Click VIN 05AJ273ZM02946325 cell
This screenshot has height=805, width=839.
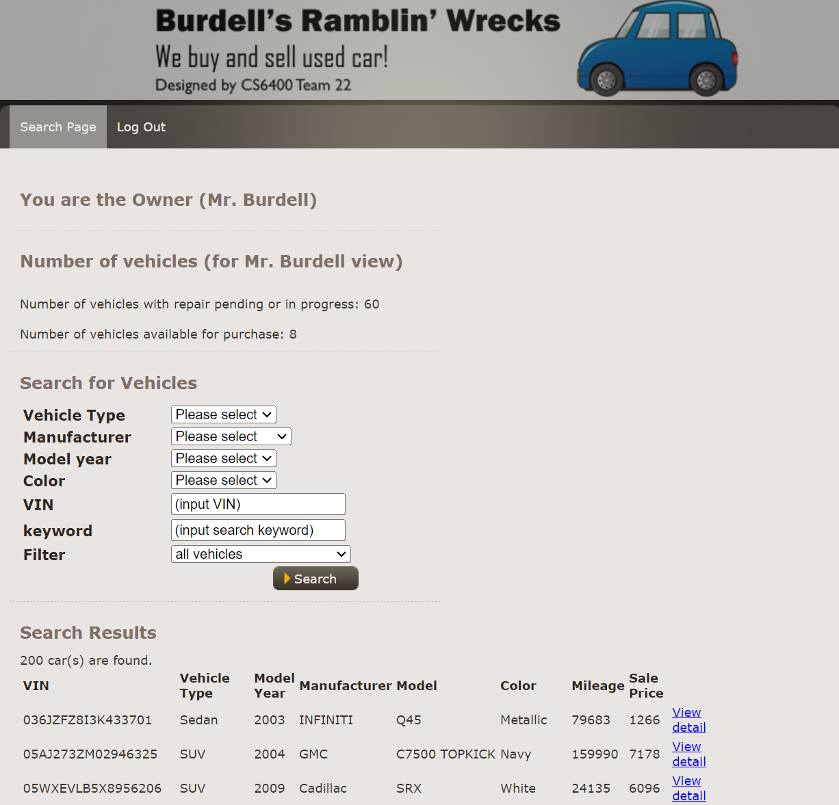(90, 754)
